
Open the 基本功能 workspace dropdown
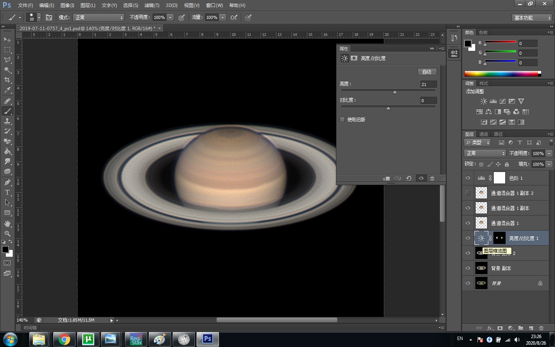point(532,18)
